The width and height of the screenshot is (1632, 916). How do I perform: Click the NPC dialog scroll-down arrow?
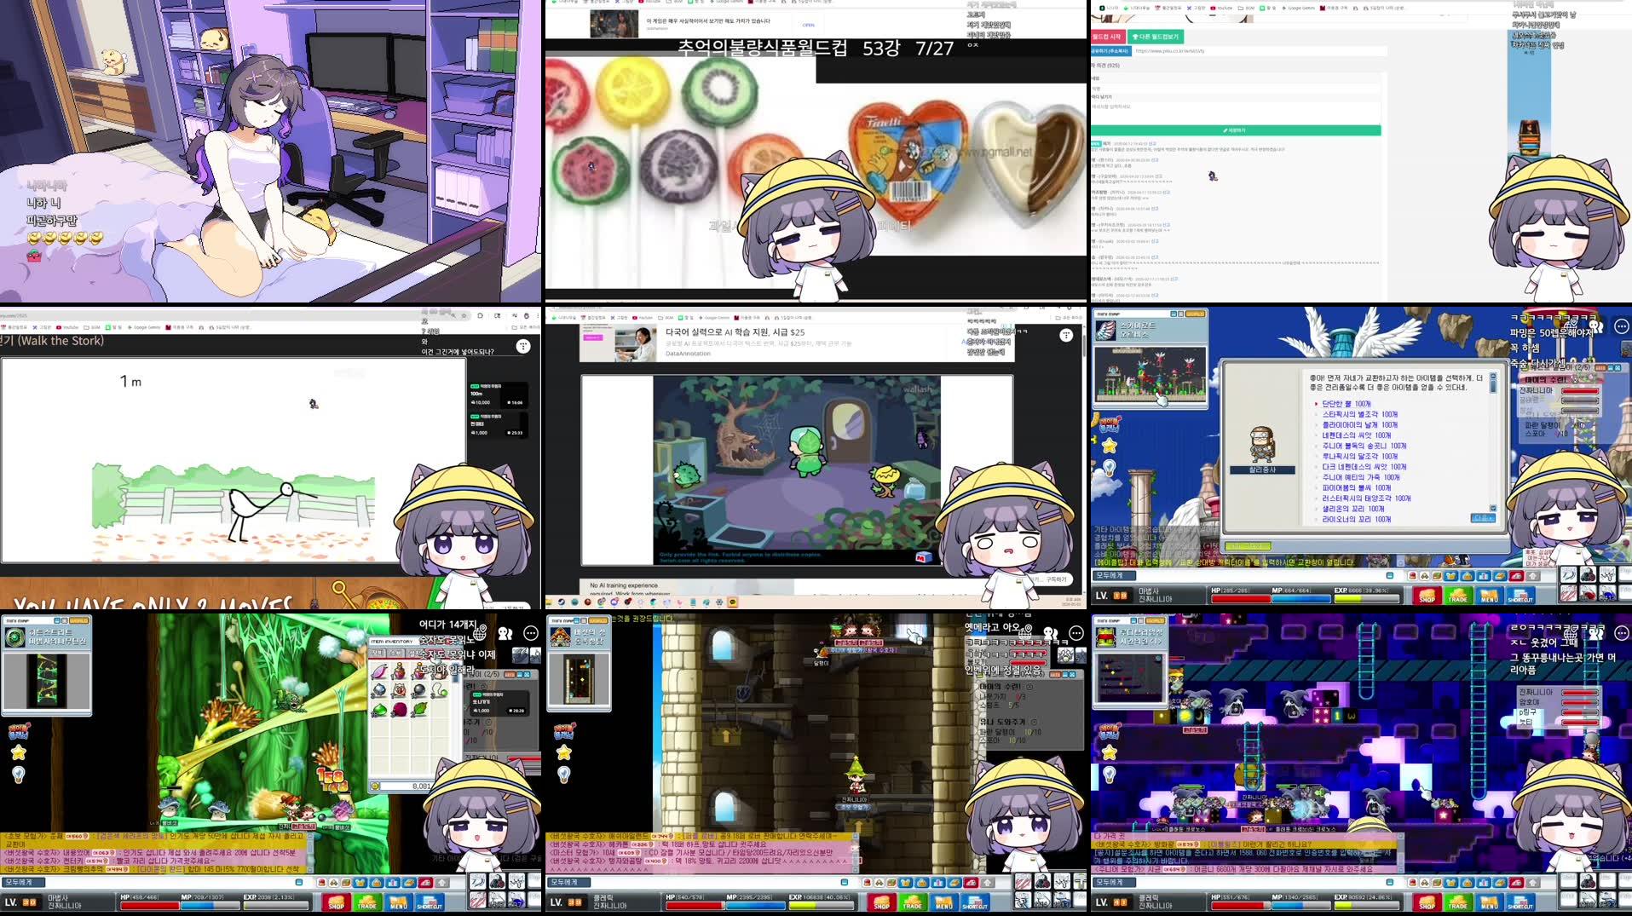[1492, 508]
